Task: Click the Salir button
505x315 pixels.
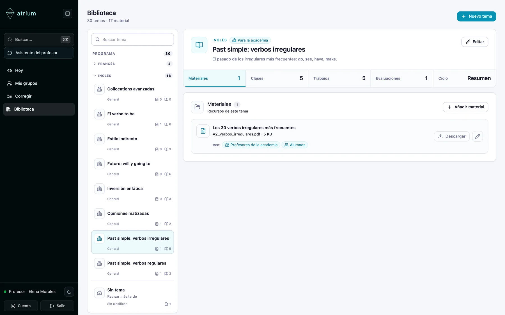Action: coord(57,306)
